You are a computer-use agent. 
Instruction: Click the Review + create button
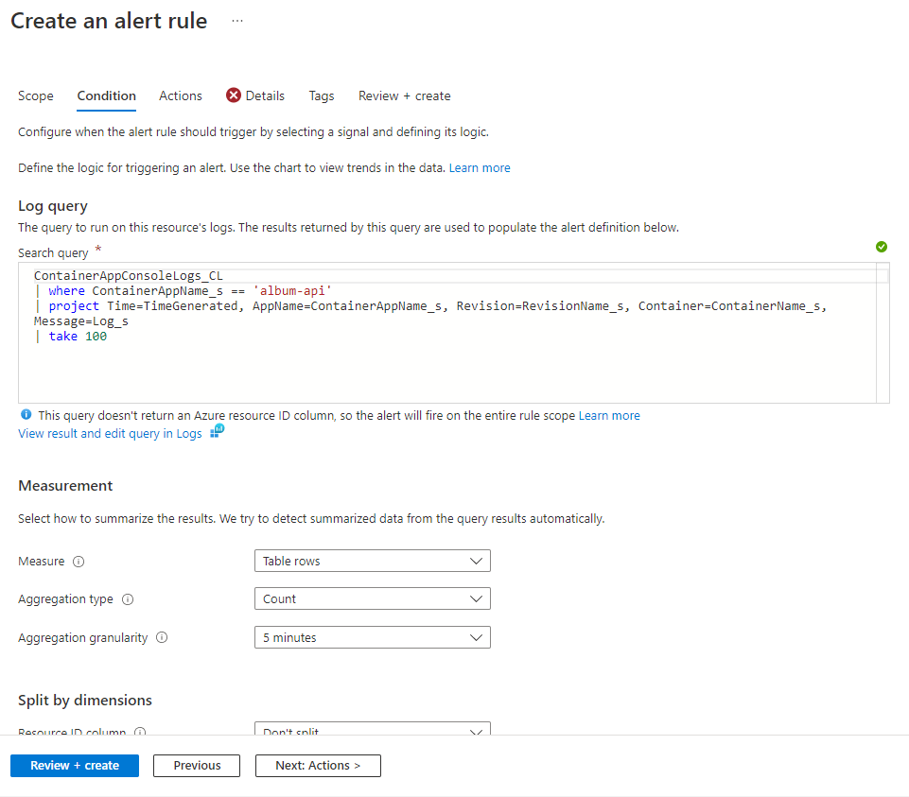coord(74,765)
